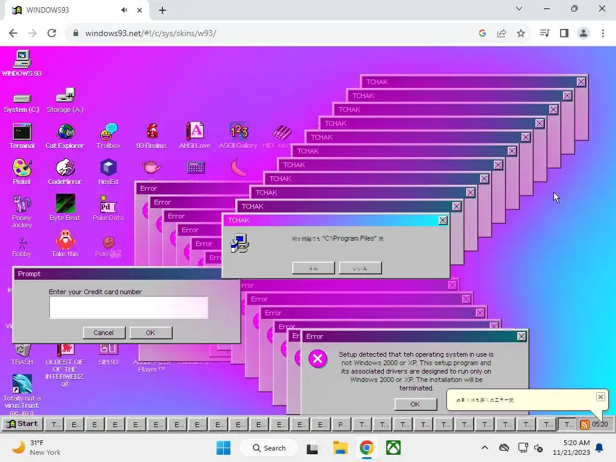Open OLDEST GIF OF THE INTERWEBZ icon
The width and height of the screenshot is (616, 462).
(65, 365)
